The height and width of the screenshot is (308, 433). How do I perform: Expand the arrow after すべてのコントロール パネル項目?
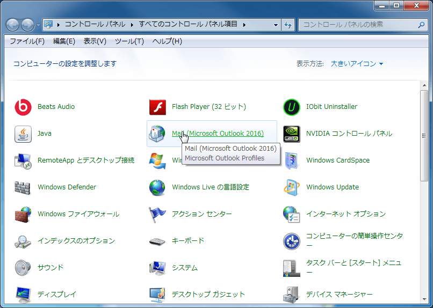244,25
